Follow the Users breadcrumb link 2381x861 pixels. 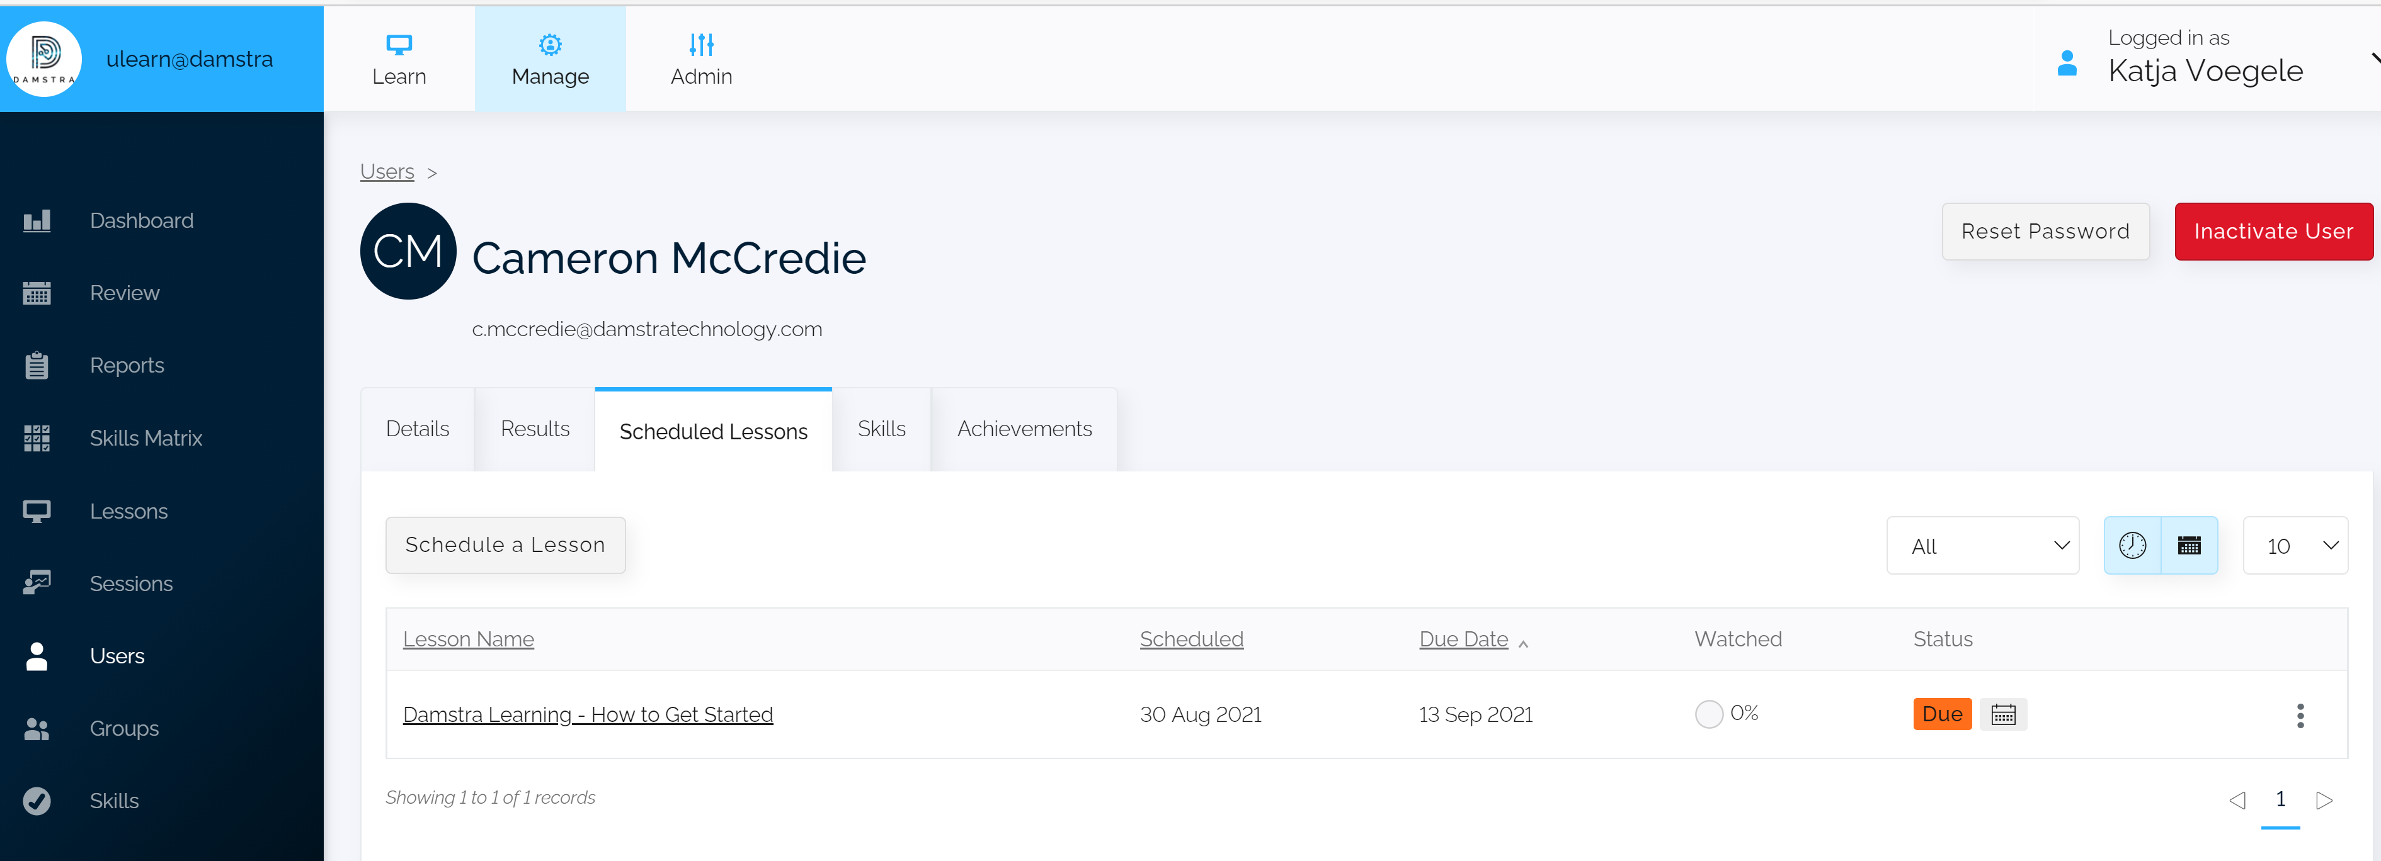(x=387, y=172)
